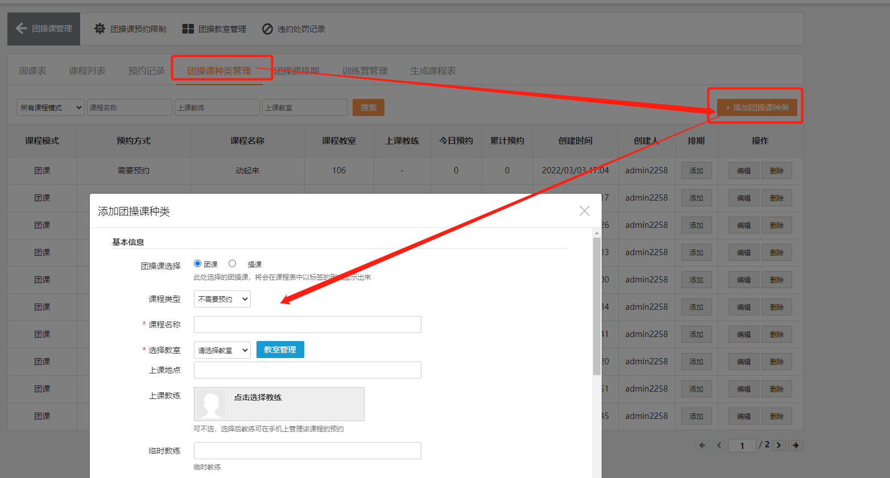890x478 pixels.
Task: Expand the 请选择教室 dropdown
Action: coord(222,350)
